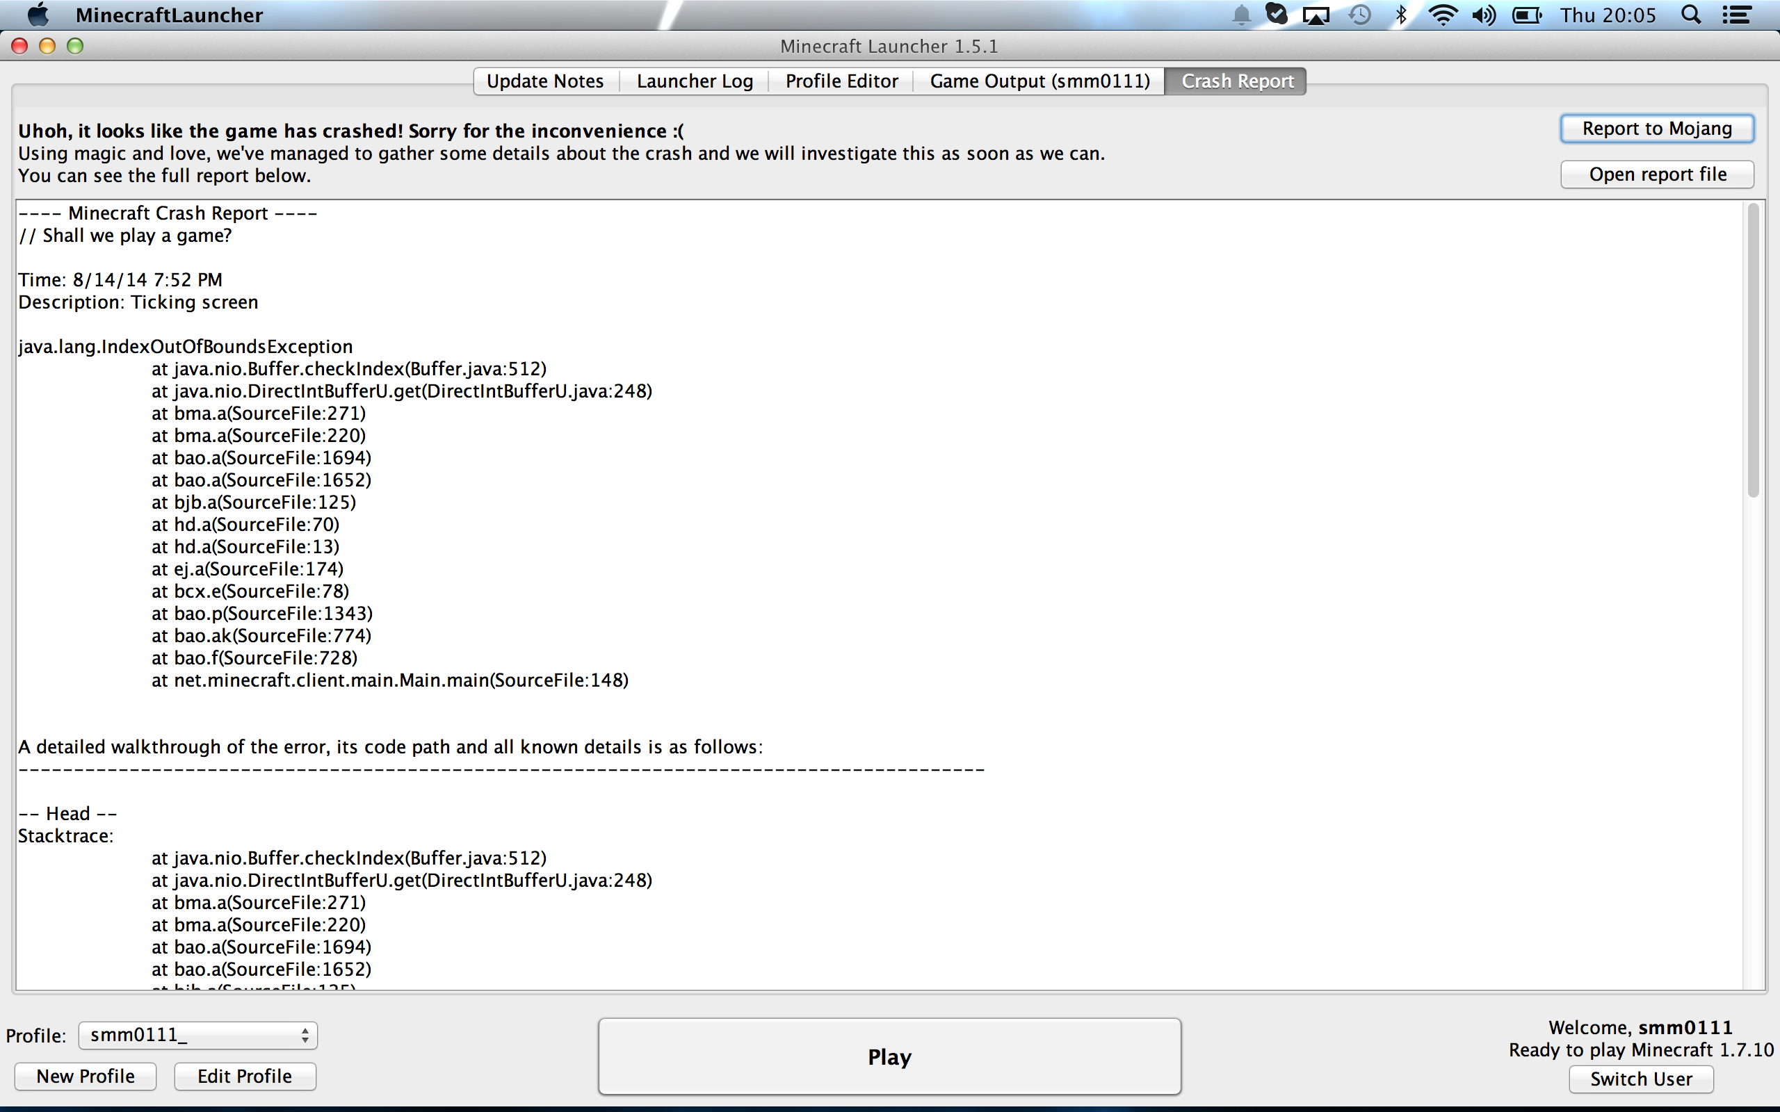Screen dimensions: 1780x1112
Task: Open the volume speaker icon
Action: 1484,15
